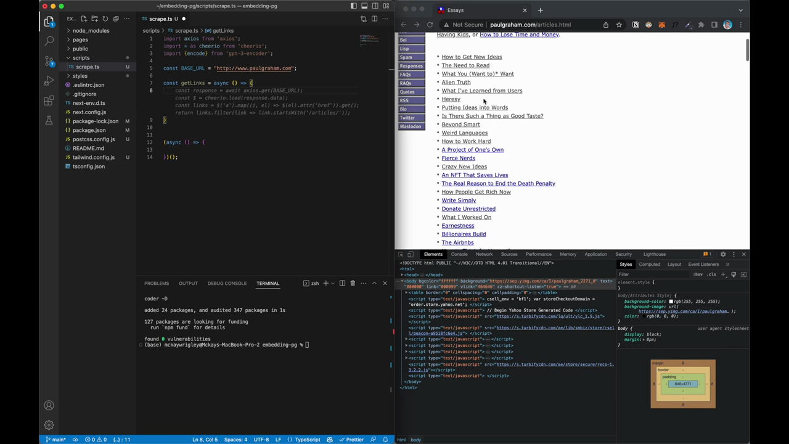Click the main git branch in status bar
Viewport: 789px width, 444px height.
pyautogui.click(x=55, y=440)
